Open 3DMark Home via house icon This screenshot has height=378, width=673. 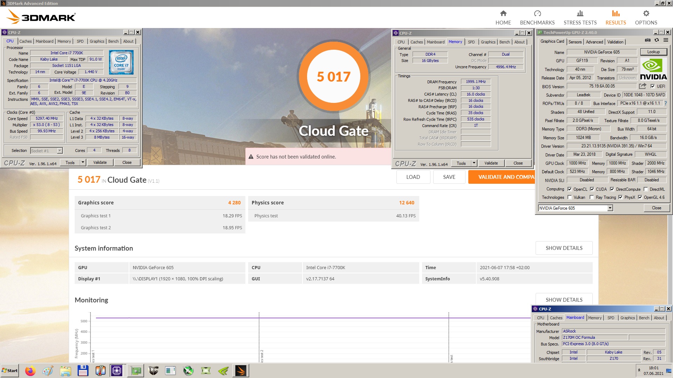pyautogui.click(x=503, y=14)
